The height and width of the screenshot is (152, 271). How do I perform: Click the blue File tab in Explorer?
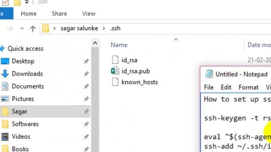pos(6,14)
